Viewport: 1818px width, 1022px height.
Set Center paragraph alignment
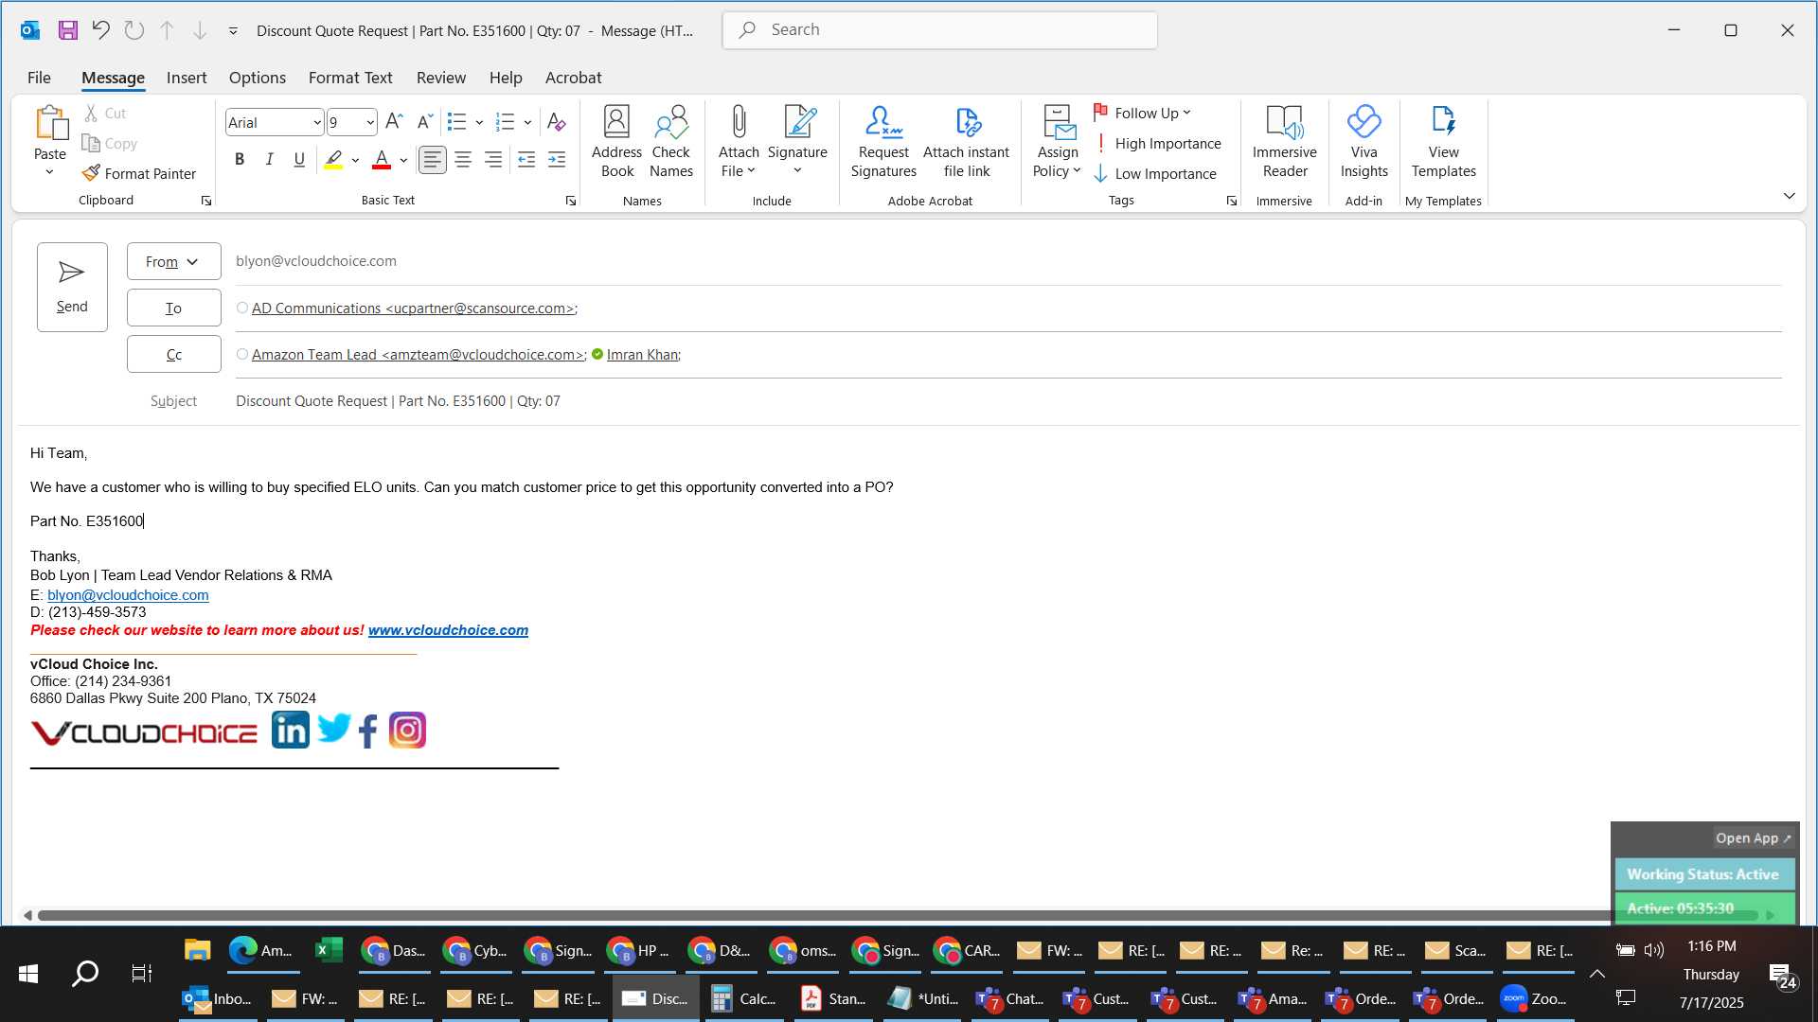tap(463, 160)
